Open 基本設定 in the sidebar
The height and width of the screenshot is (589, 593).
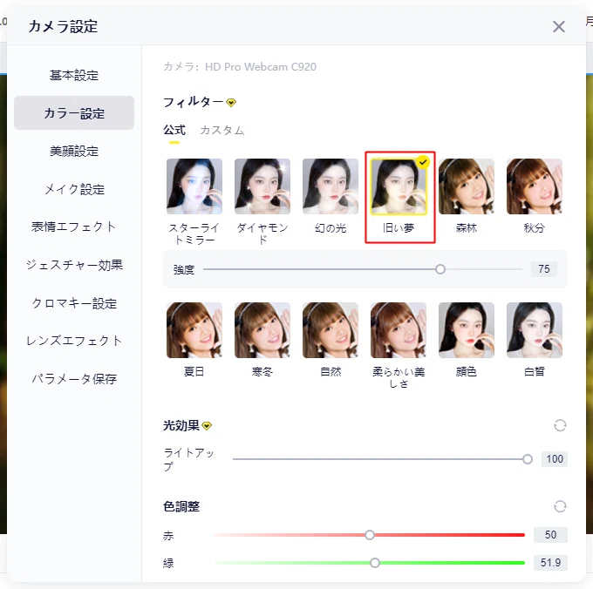click(74, 75)
